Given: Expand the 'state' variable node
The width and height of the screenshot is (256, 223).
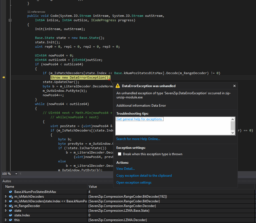Looking at the screenshot, I should (x=6, y=211).
